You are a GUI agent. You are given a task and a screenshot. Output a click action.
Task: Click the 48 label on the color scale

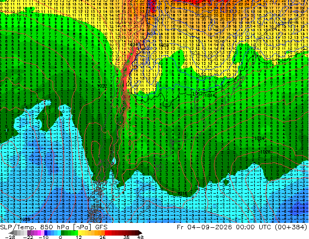[x=140, y=237]
